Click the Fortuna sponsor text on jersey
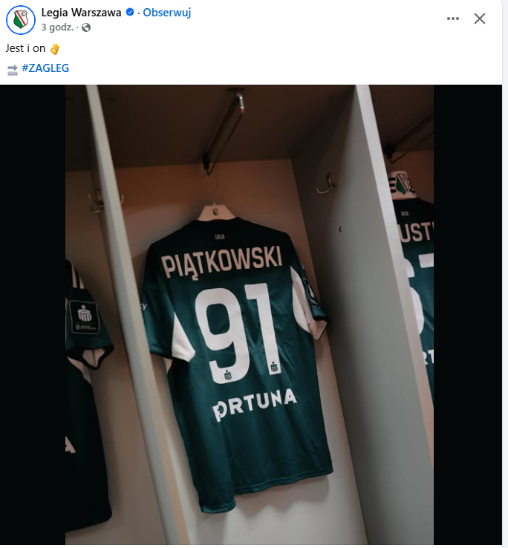The width and height of the screenshot is (508, 548). point(255,405)
